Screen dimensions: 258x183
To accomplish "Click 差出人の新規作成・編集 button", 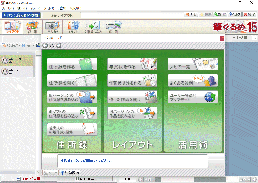I will click(x=72, y=129).
